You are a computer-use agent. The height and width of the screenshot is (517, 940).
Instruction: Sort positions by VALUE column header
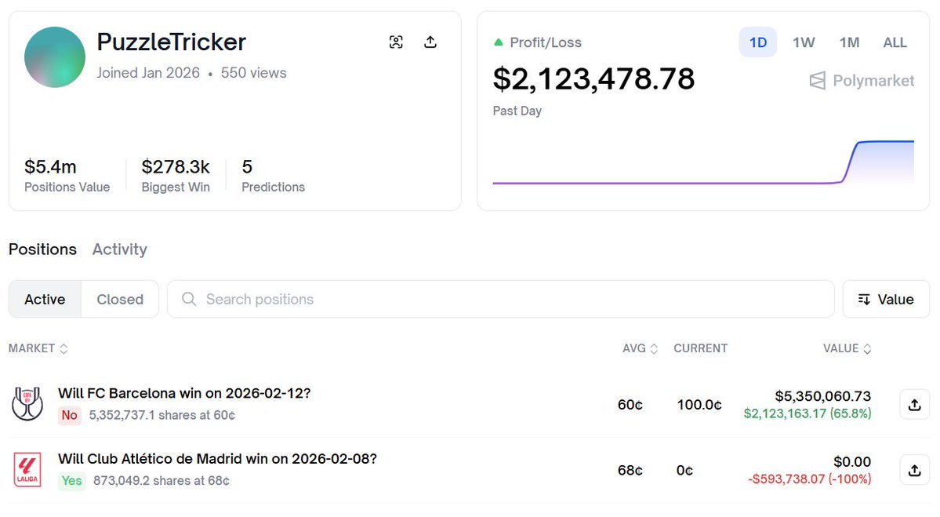tap(847, 348)
